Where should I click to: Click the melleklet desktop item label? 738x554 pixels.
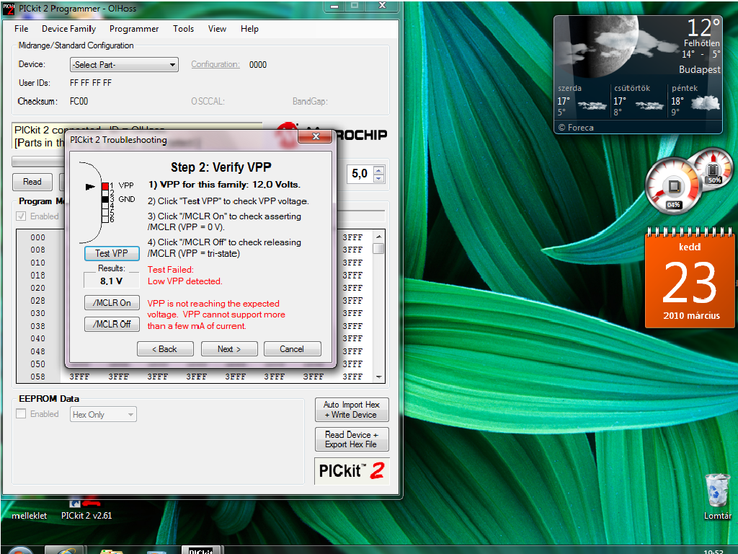(29, 516)
